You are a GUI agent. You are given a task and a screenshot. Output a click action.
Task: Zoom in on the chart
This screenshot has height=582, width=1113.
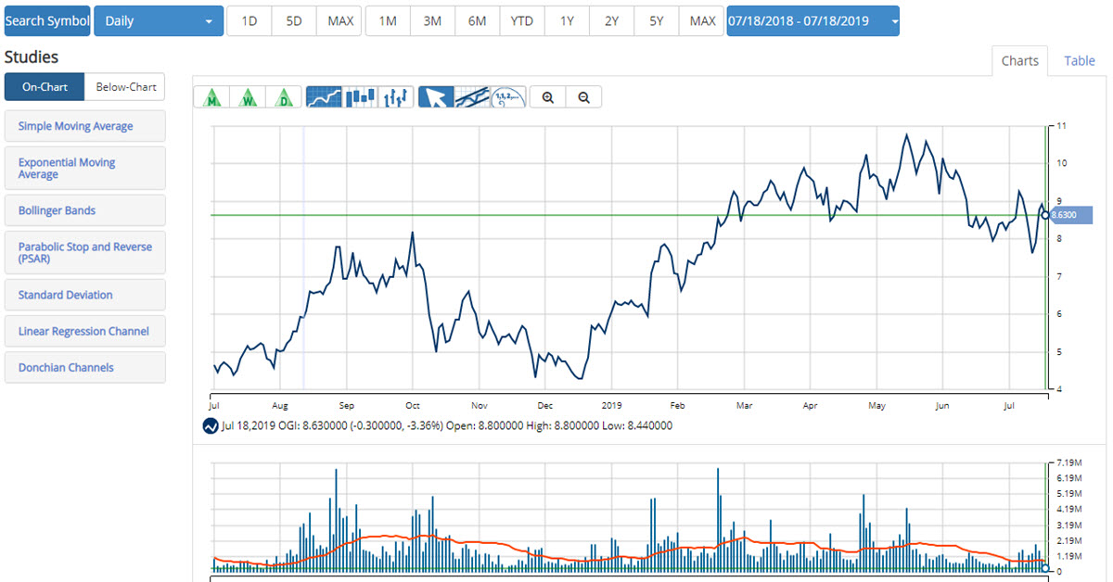pos(548,96)
